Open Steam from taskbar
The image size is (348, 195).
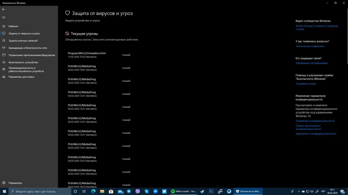tap(202, 191)
